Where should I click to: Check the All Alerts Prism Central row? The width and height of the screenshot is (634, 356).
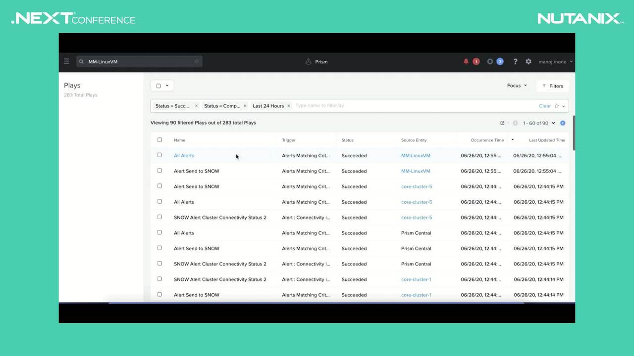click(159, 232)
